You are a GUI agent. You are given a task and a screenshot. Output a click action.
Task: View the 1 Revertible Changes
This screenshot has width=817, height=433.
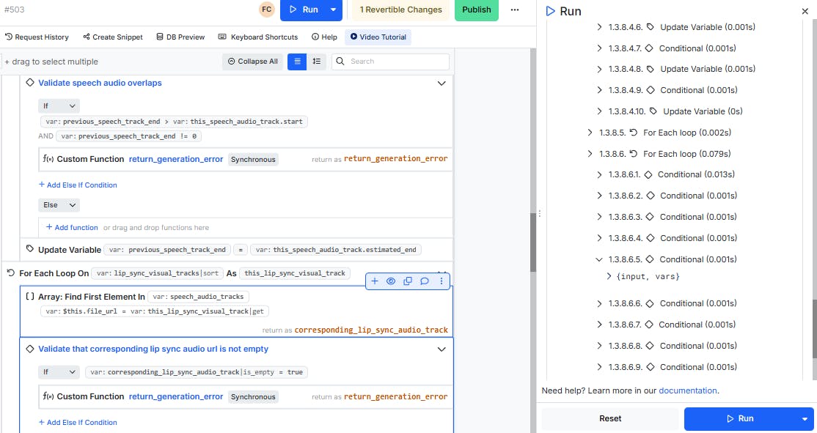pyautogui.click(x=400, y=10)
